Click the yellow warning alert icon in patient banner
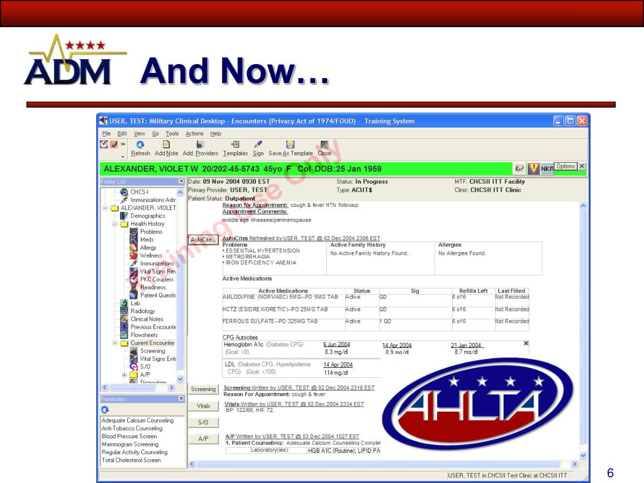This screenshot has height=483, width=644. tap(533, 168)
